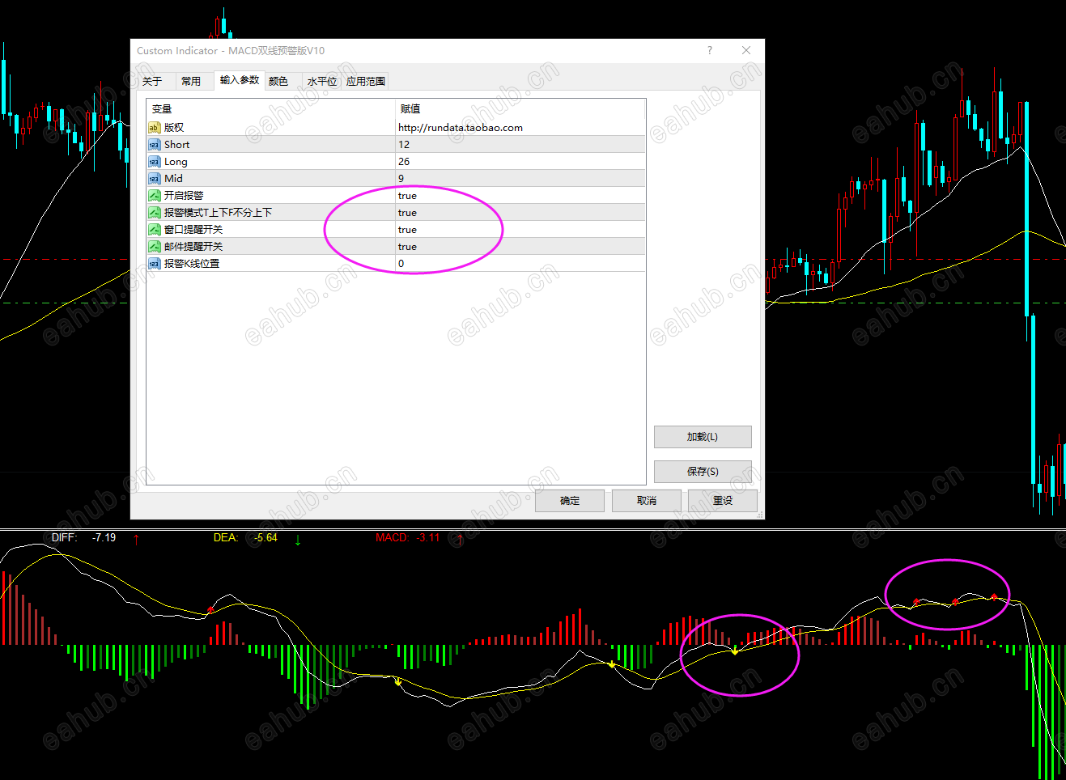The height and width of the screenshot is (780, 1066).
Task: Click the 开启报警 boolean parameter icon
Action: tap(154, 196)
